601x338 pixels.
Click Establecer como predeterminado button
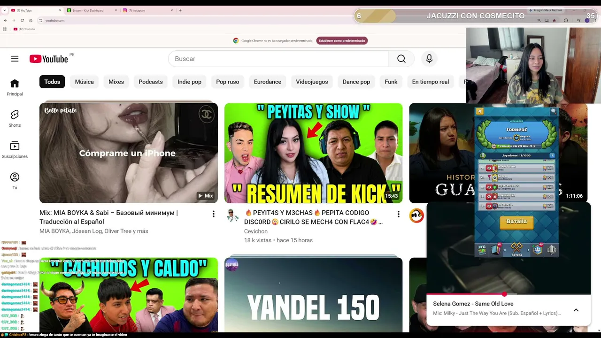(342, 41)
